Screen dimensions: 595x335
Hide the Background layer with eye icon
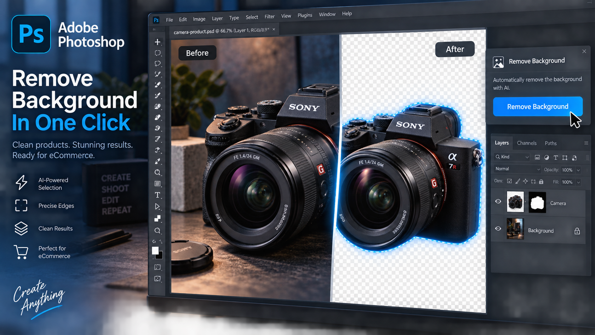coord(498,229)
